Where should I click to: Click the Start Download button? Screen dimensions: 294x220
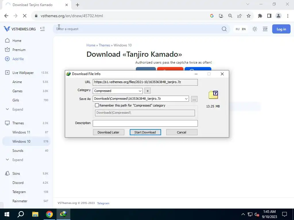coord(145,132)
